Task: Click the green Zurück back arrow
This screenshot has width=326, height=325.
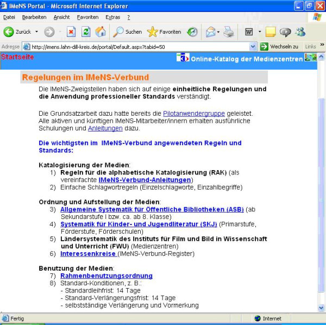Action: (x=9, y=32)
